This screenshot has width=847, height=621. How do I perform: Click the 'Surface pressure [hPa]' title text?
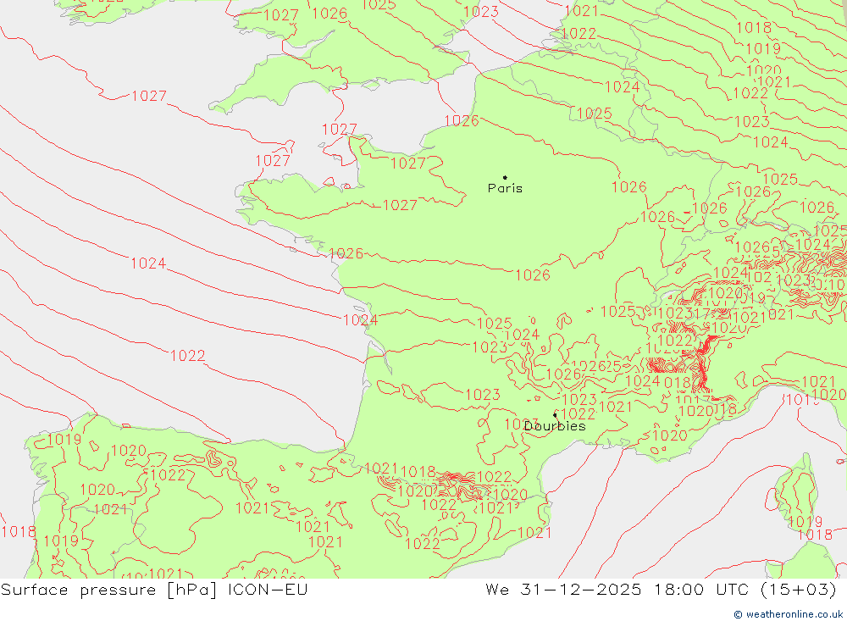[108, 589]
